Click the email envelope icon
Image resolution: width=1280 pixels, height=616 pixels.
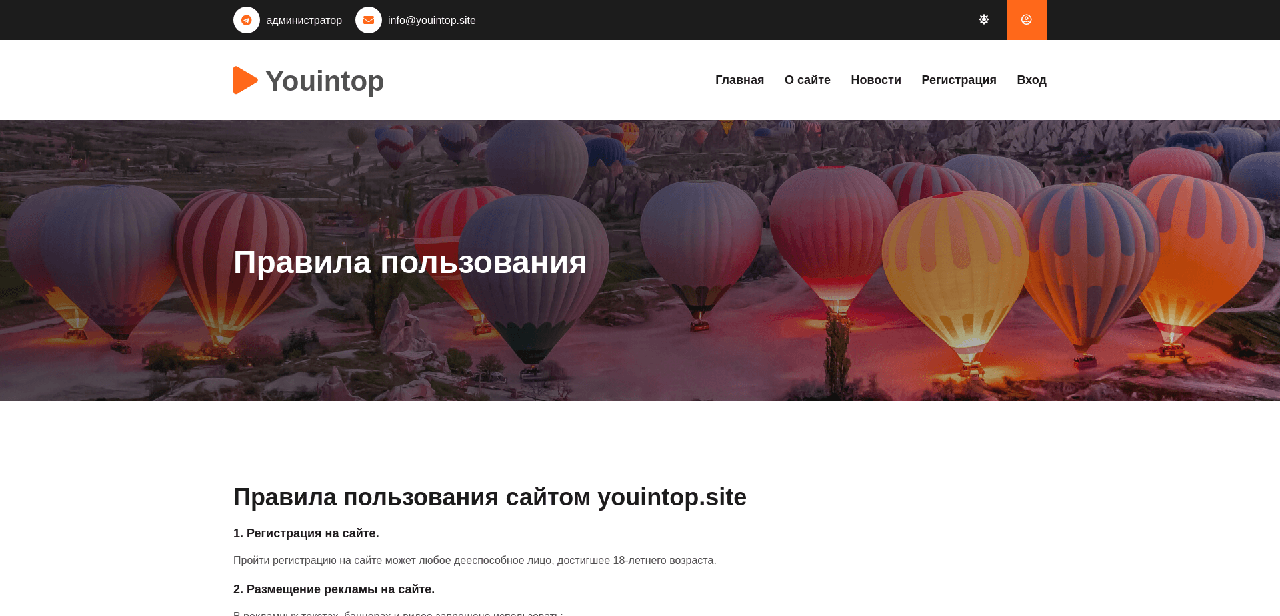(369, 20)
